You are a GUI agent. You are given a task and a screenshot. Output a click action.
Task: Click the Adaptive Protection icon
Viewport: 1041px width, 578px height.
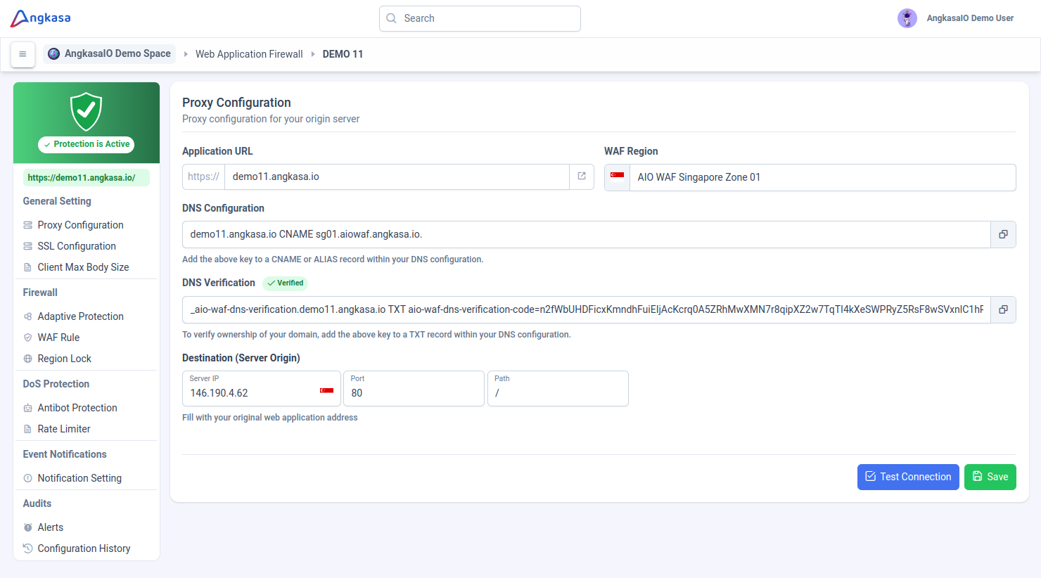tap(28, 316)
